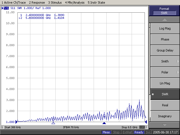Click the active trace arrow beside Tr1
The width and height of the screenshot is (180, 135).
pyautogui.click(x=3, y=8)
